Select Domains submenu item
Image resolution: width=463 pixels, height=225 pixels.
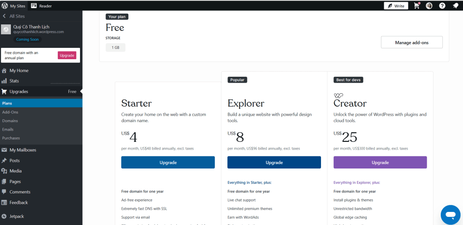[x=10, y=121]
